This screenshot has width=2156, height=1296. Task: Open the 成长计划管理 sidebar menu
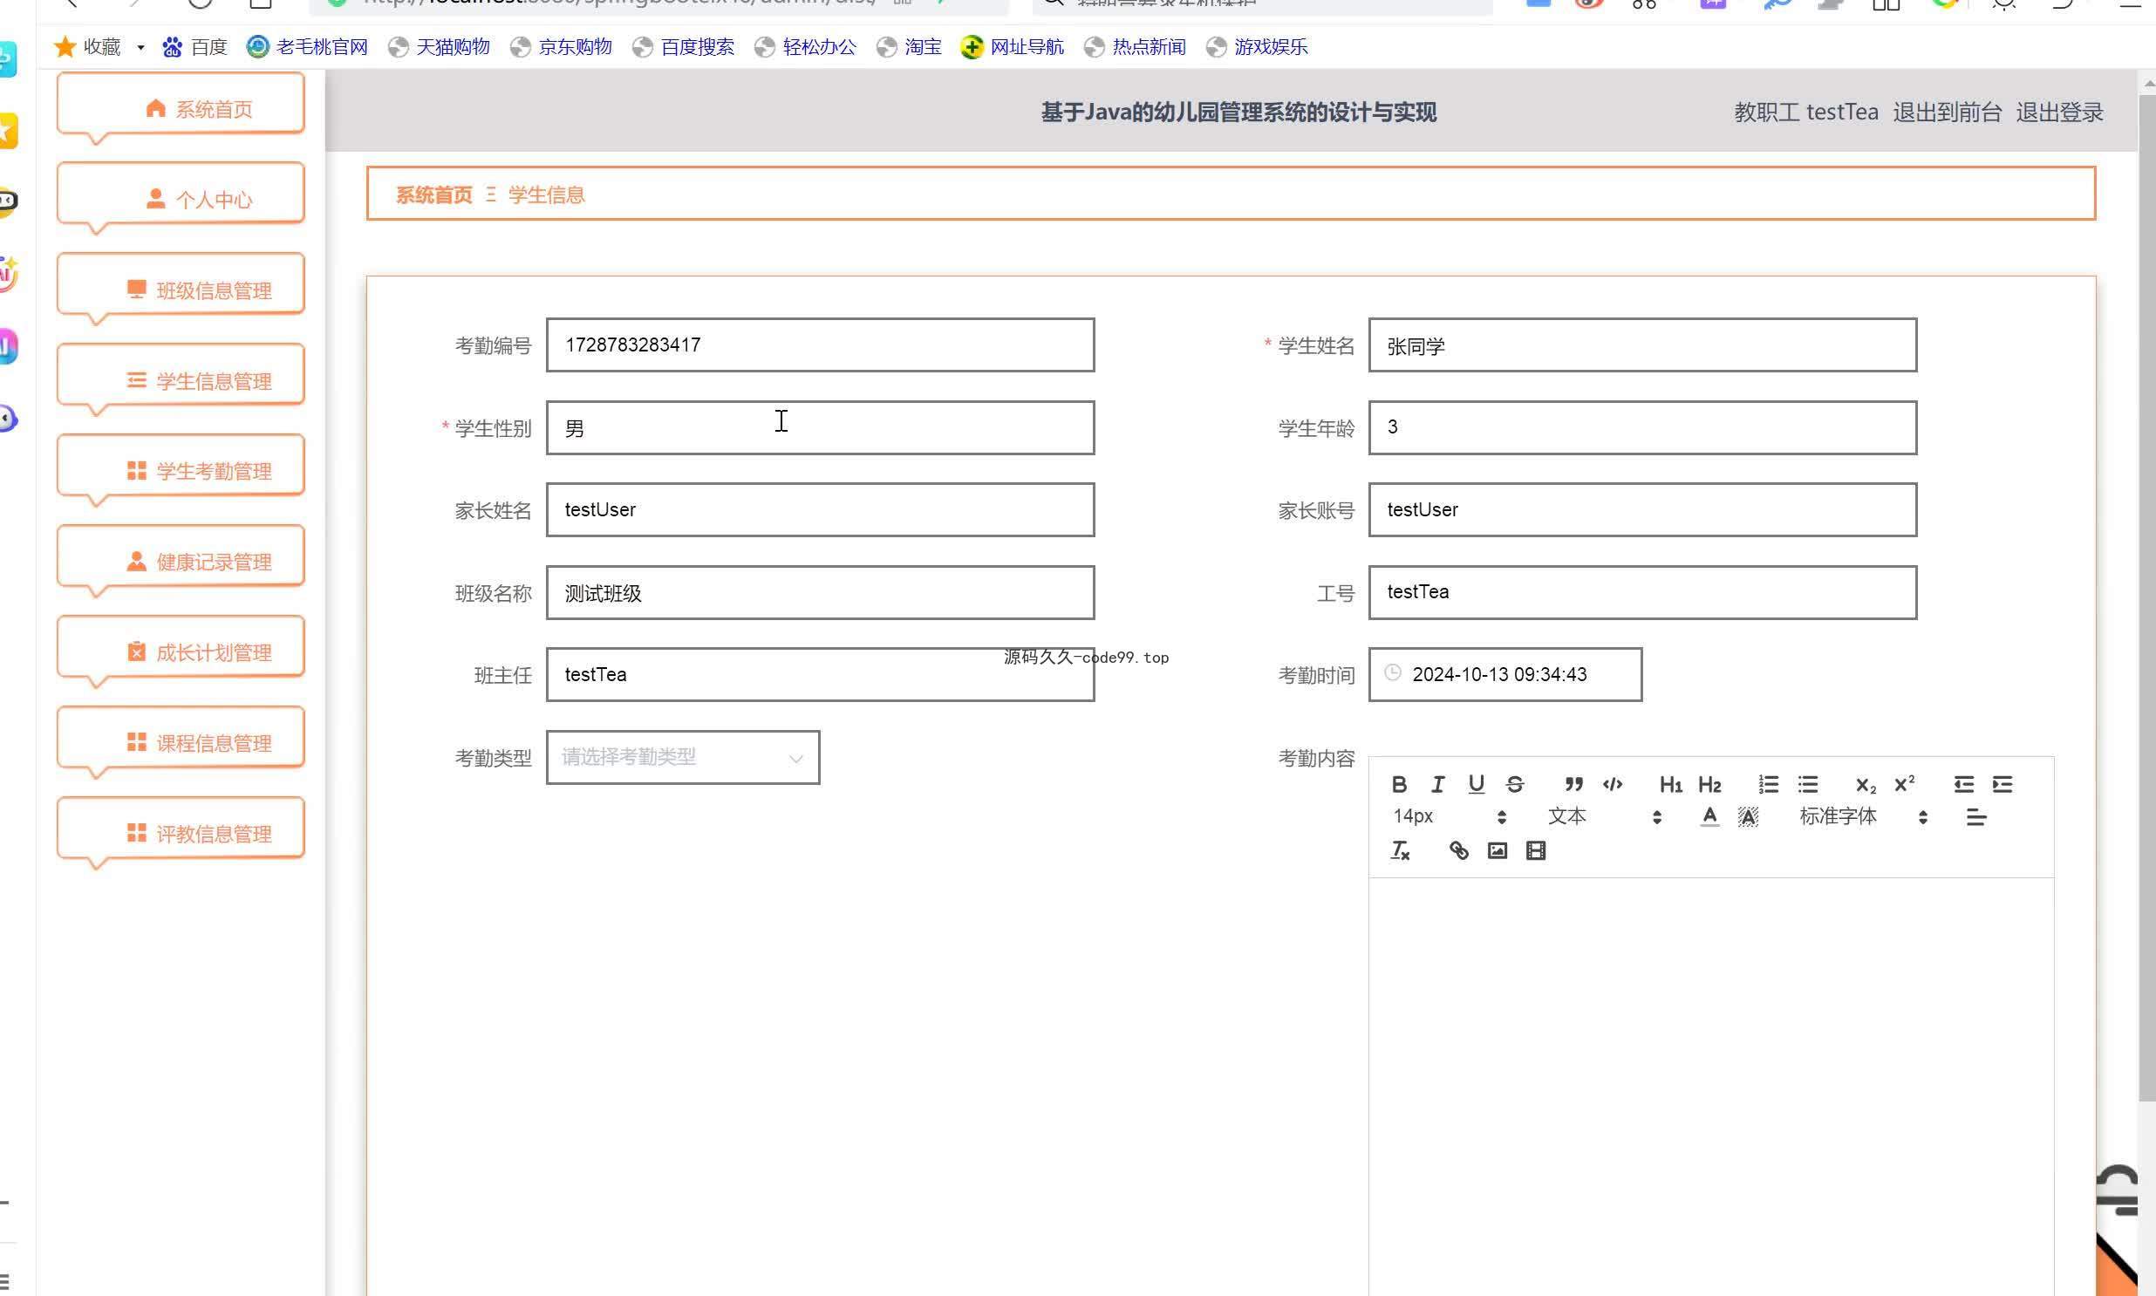pyautogui.click(x=181, y=652)
